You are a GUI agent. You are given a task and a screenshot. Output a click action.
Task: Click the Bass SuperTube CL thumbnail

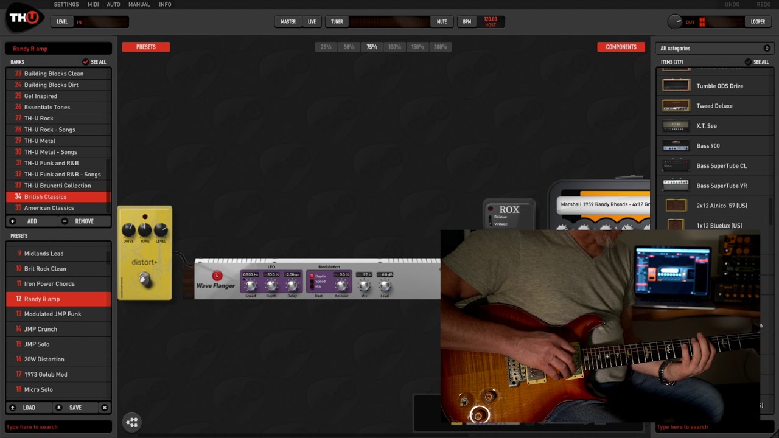pos(676,165)
